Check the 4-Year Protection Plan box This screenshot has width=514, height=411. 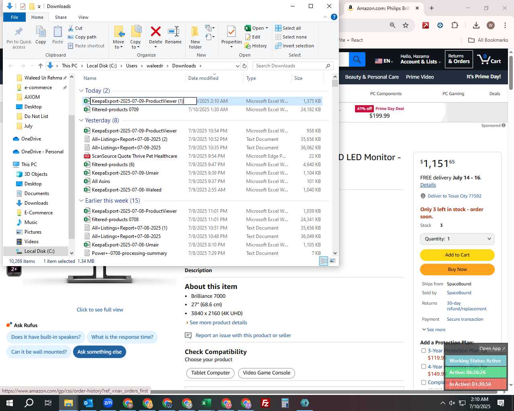pyautogui.click(x=423, y=366)
